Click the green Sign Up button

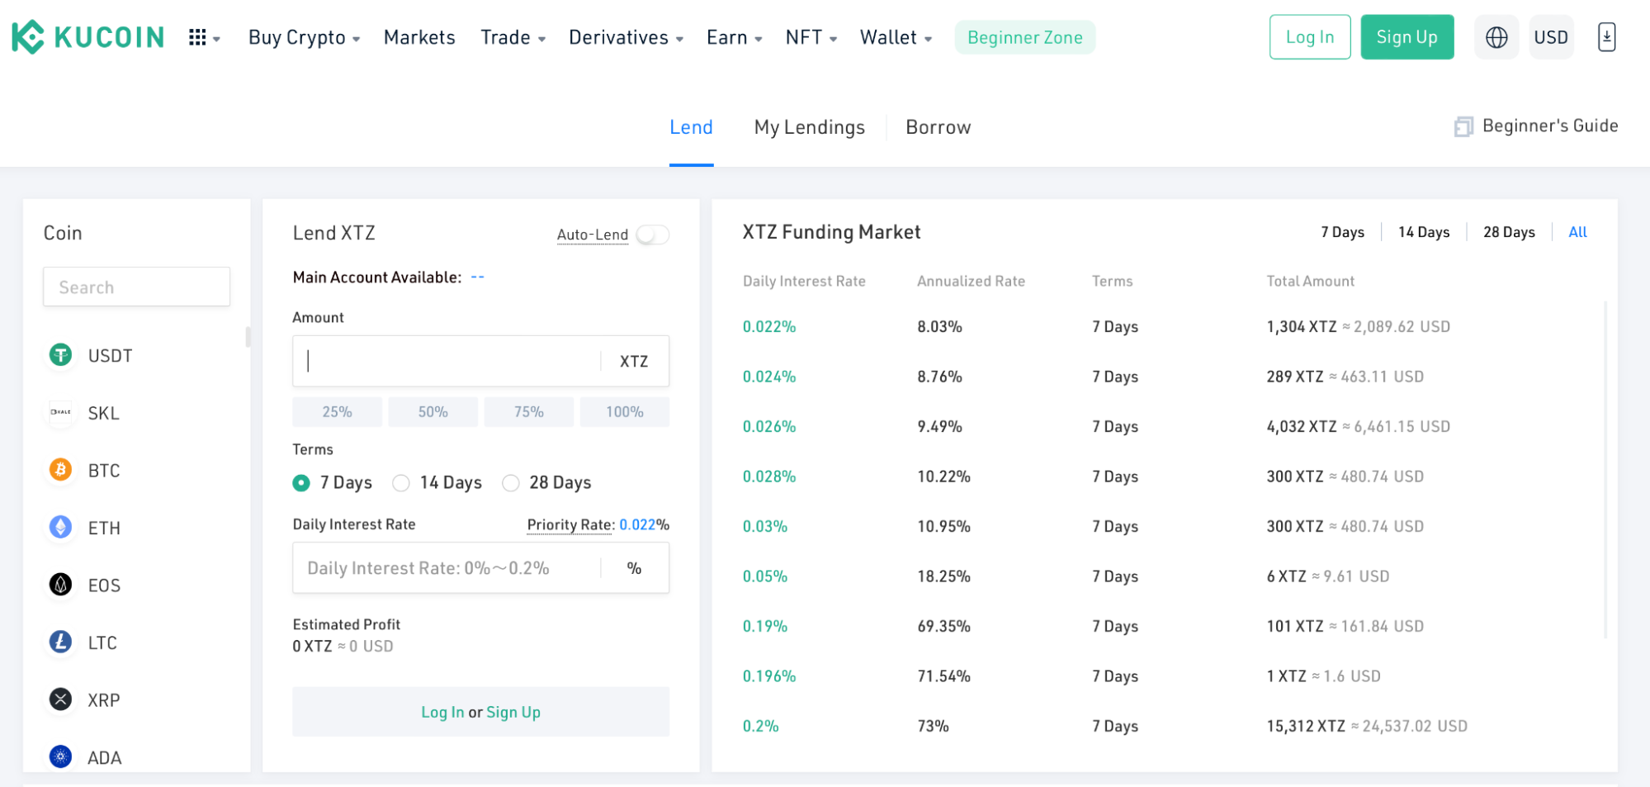pos(1407,37)
